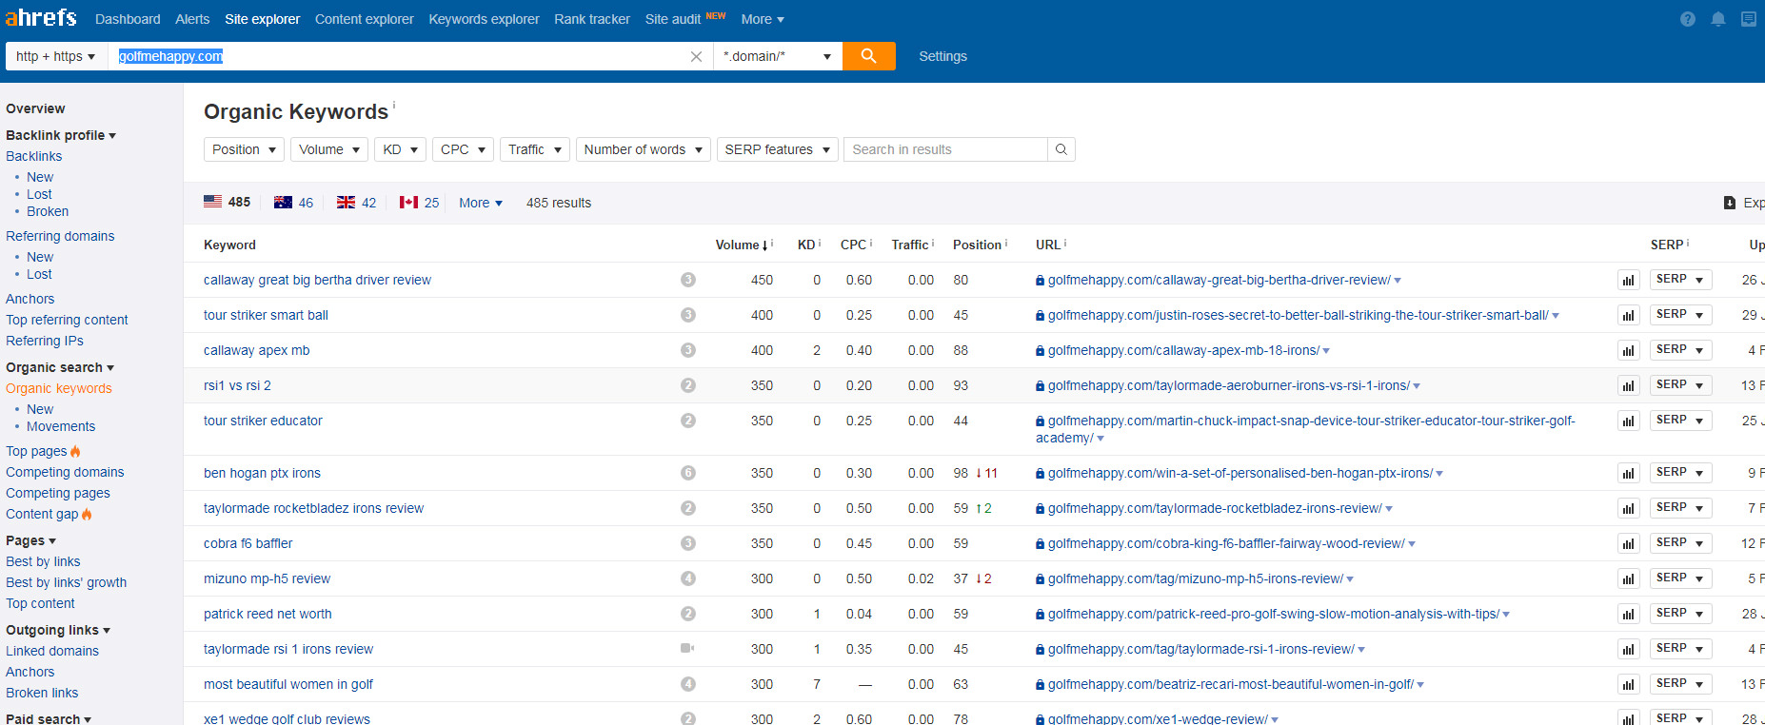Open SERP dropdown for callaway great big bertha

tap(1681, 280)
